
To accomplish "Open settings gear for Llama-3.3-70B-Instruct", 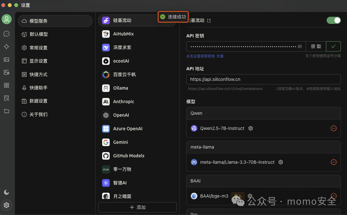I will pyautogui.click(x=281, y=162).
